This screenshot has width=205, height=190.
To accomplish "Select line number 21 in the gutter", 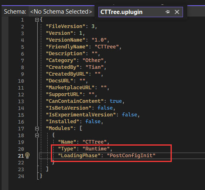I will pyautogui.click(x=21, y=156).
